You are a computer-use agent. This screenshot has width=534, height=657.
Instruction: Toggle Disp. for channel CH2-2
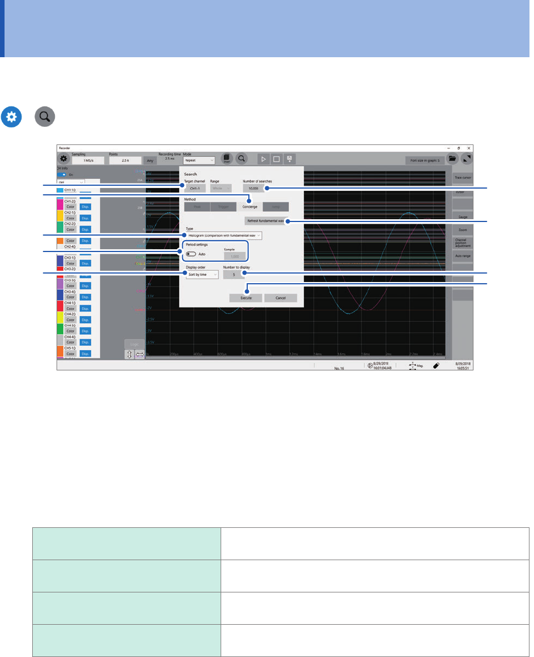point(85,229)
